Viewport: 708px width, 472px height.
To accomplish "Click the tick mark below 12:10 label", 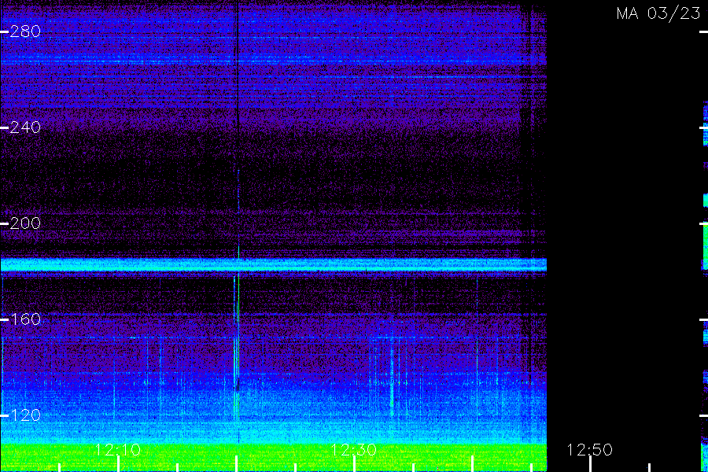I will 118,464.
